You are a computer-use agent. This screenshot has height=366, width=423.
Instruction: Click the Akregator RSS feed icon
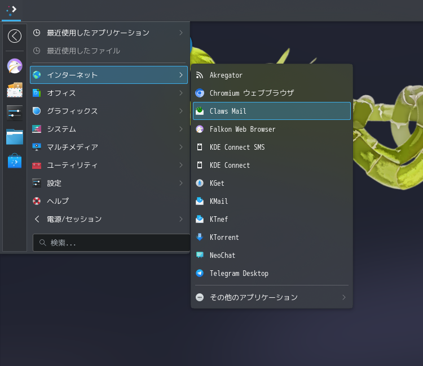pos(200,75)
